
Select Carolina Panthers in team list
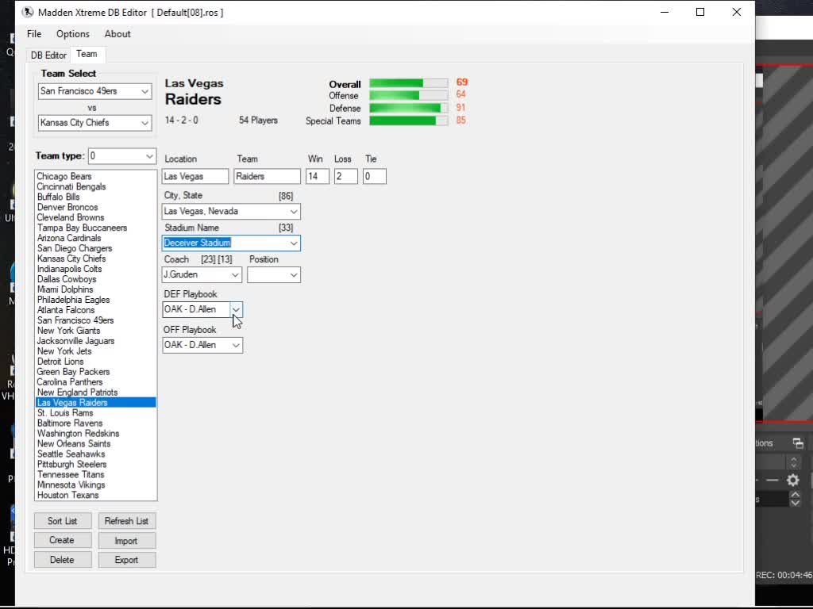[x=95, y=382]
